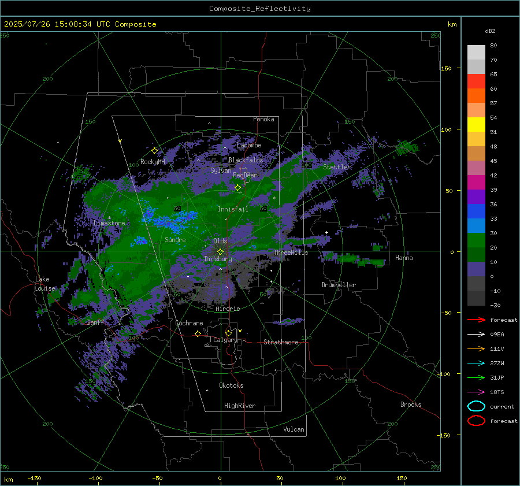Click the Olds city label
Screen dimensions: 520x486
click(x=220, y=241)
